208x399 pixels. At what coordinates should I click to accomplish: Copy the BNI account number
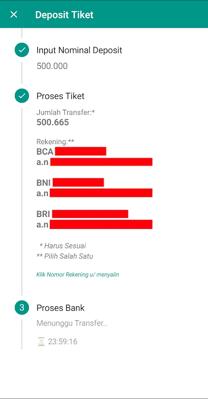coord(78,182)
